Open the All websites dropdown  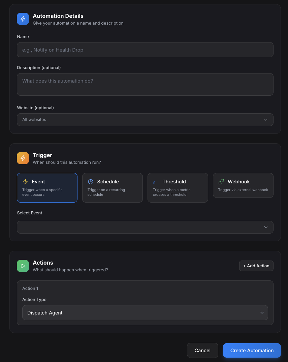[145, 120]
